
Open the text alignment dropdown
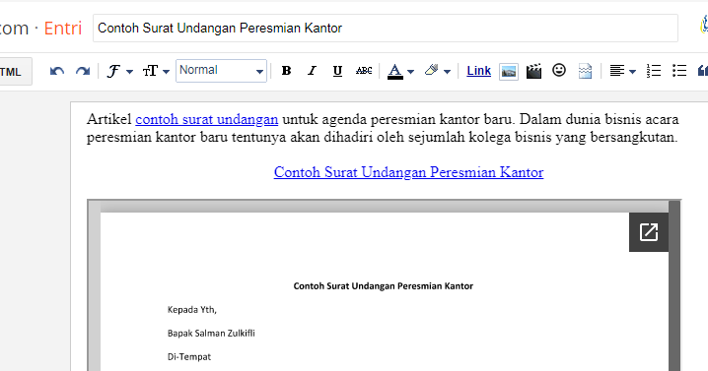(x=622, y=71)
